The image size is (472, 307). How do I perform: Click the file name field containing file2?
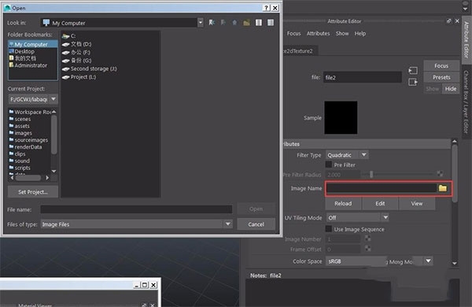click(x=363, y=77)
